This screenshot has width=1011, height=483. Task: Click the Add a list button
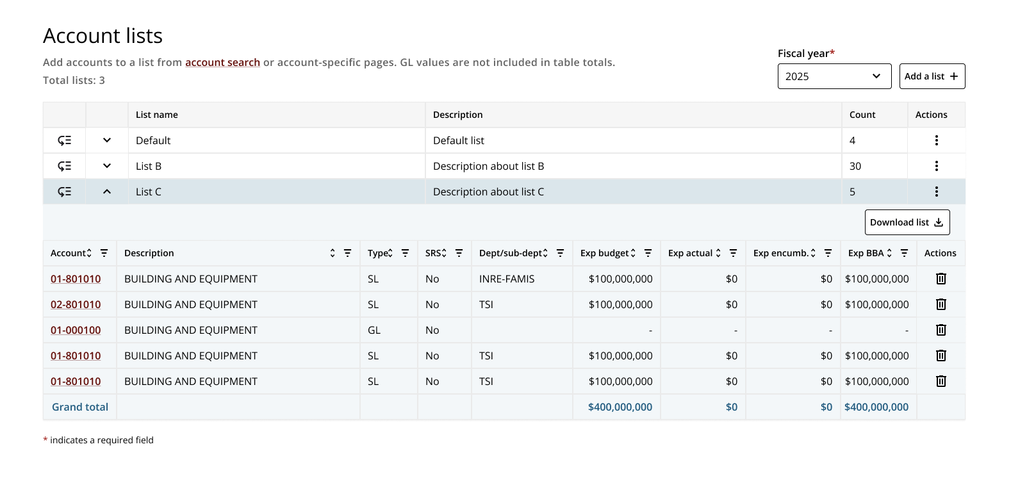click(932, 76)
